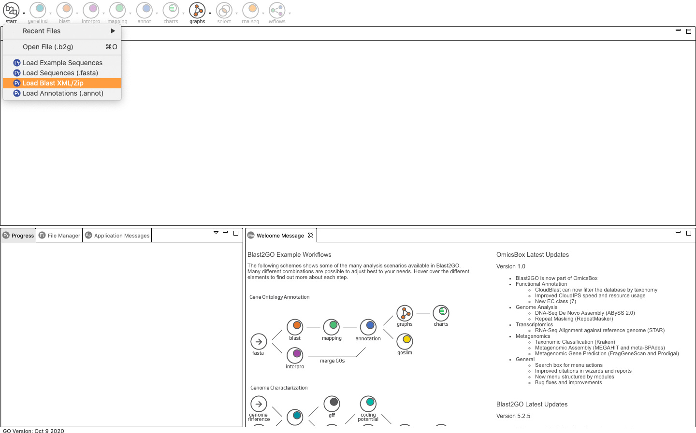The image size is (696, 433).
Task: Expand the genefind dropdown arrow
Action: (50, 14)
